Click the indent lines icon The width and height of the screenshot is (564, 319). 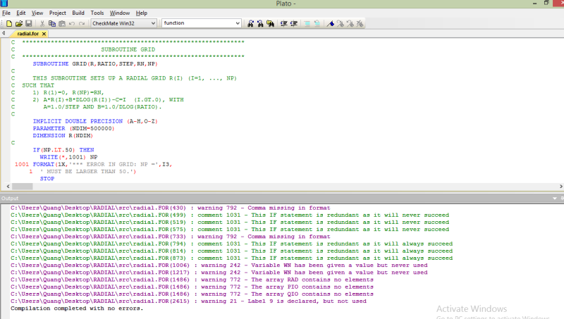pyautogui.click(x=284, y=24)
